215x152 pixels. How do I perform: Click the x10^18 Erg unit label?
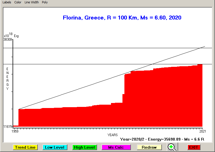pyautogui.click(x=11, y=36)
